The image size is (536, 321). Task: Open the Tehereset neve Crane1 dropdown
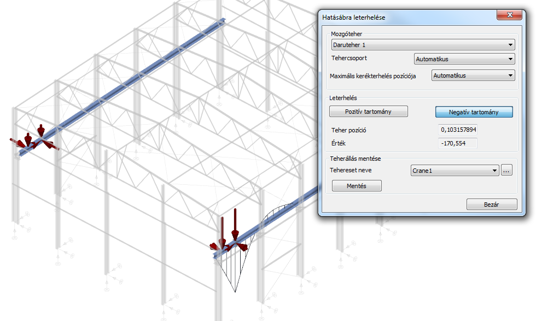455,170
